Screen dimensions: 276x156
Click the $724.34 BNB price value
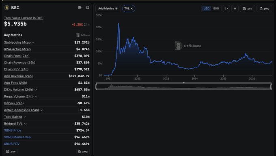(83, 130)
